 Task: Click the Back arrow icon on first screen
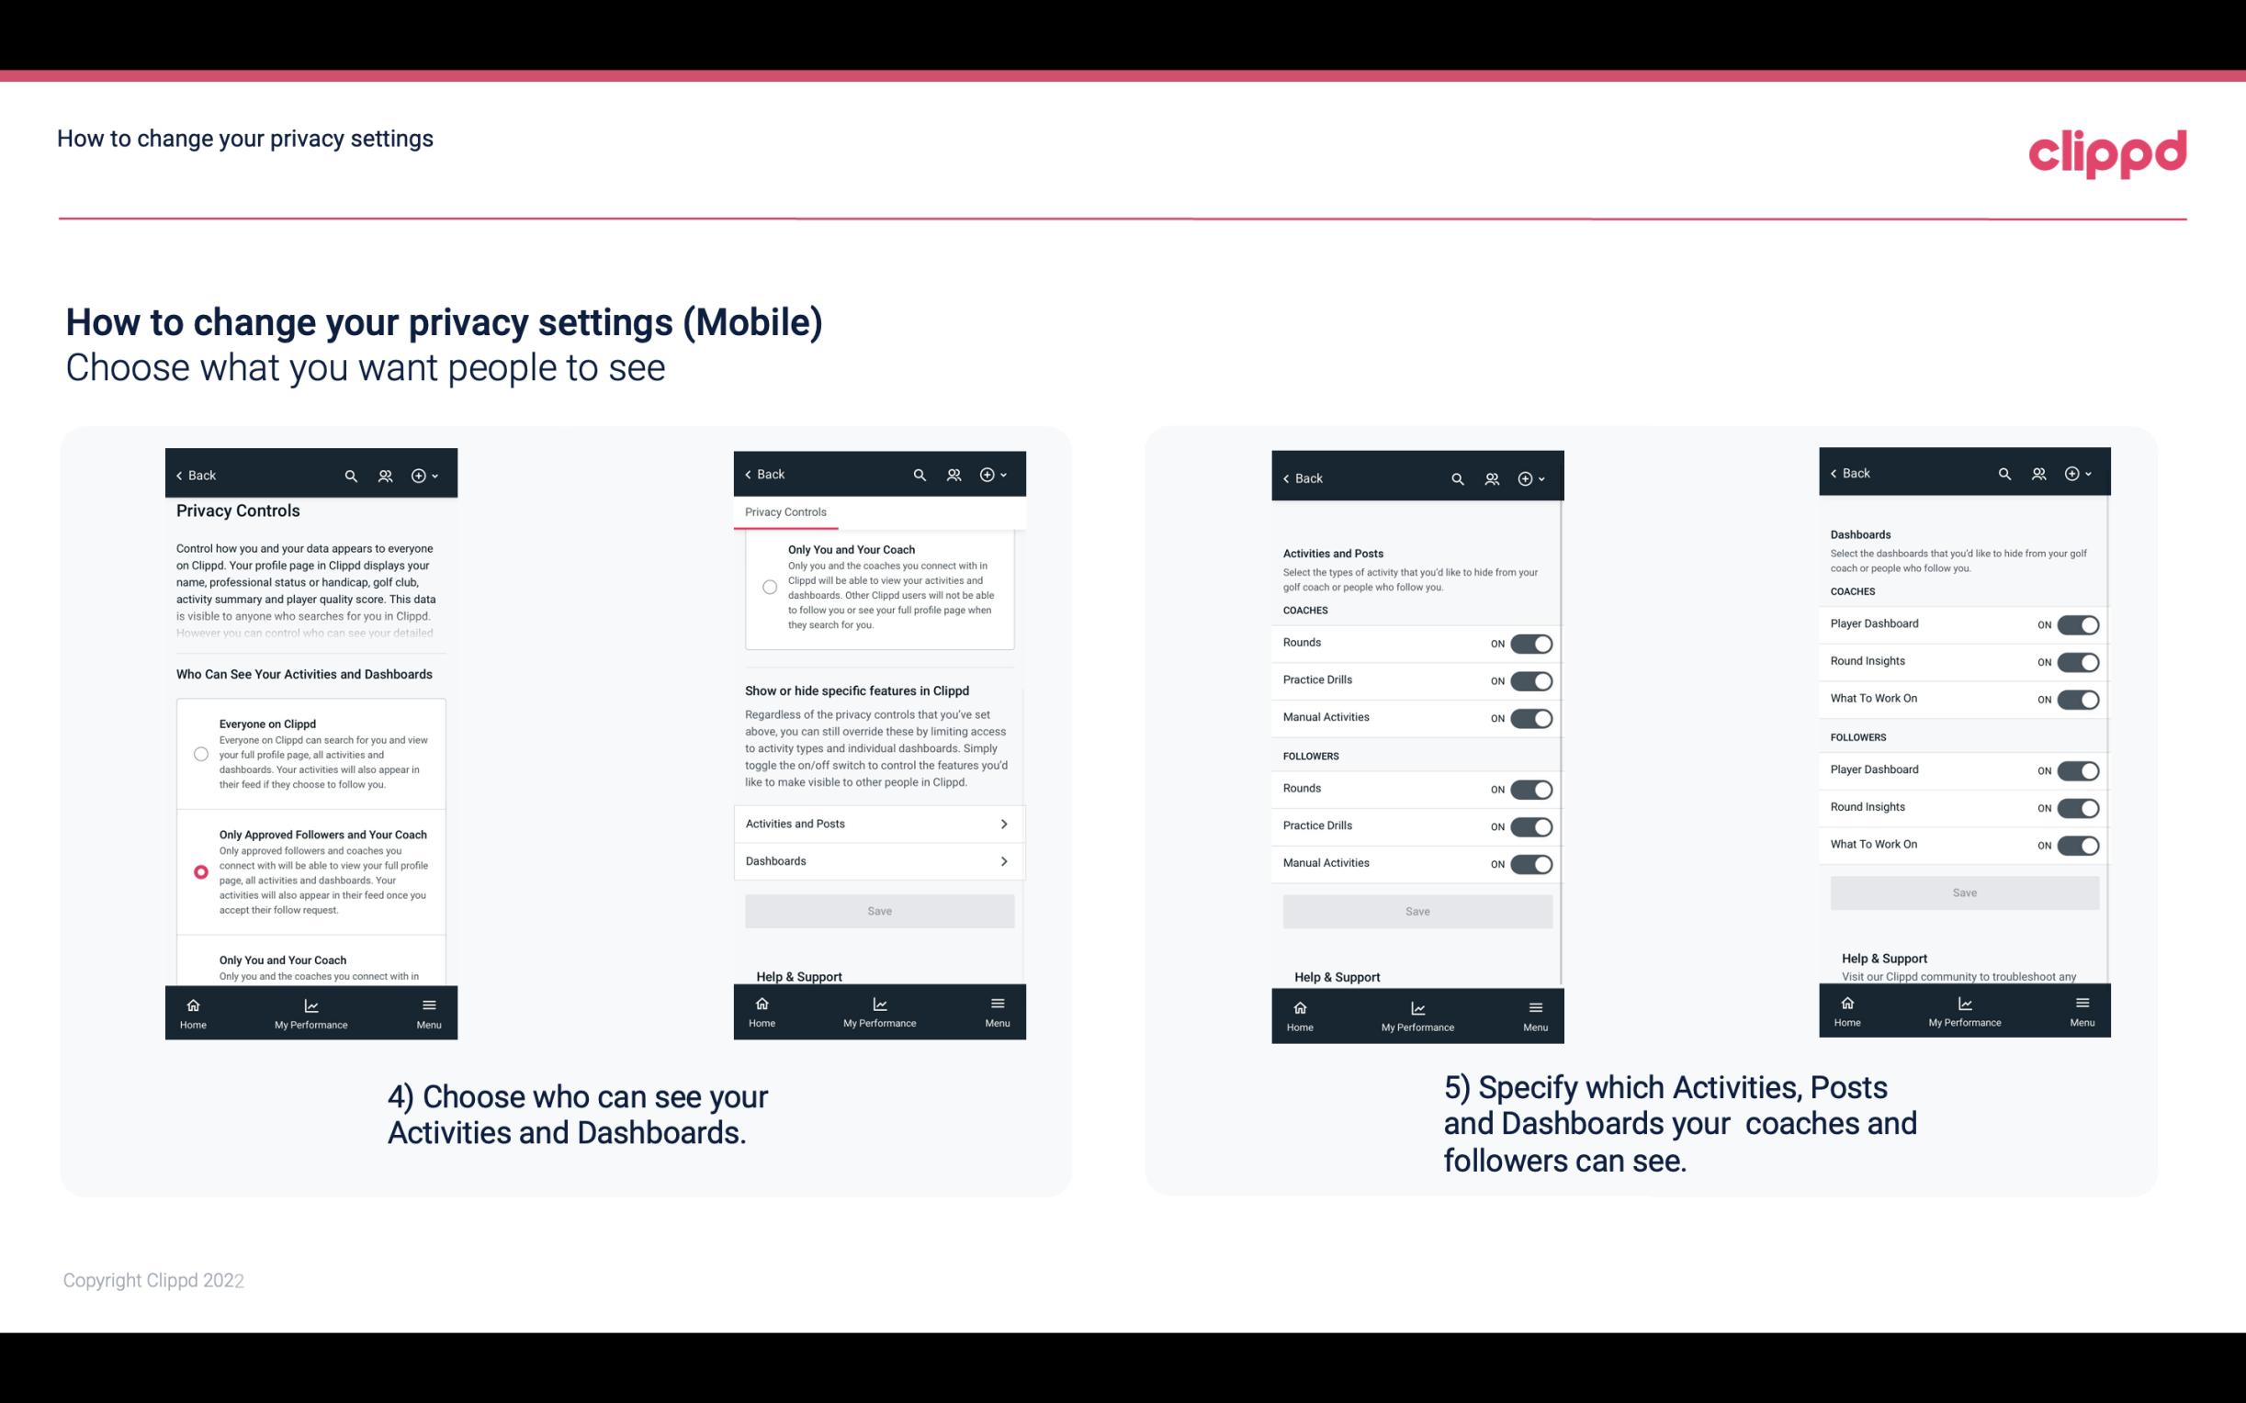(181, 476)
